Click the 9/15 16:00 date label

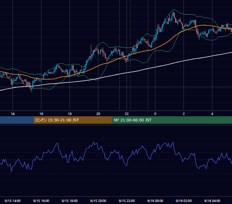click(x=41, y=201)
